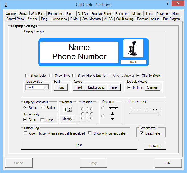Click the Monitor number input field

point(65,109)
